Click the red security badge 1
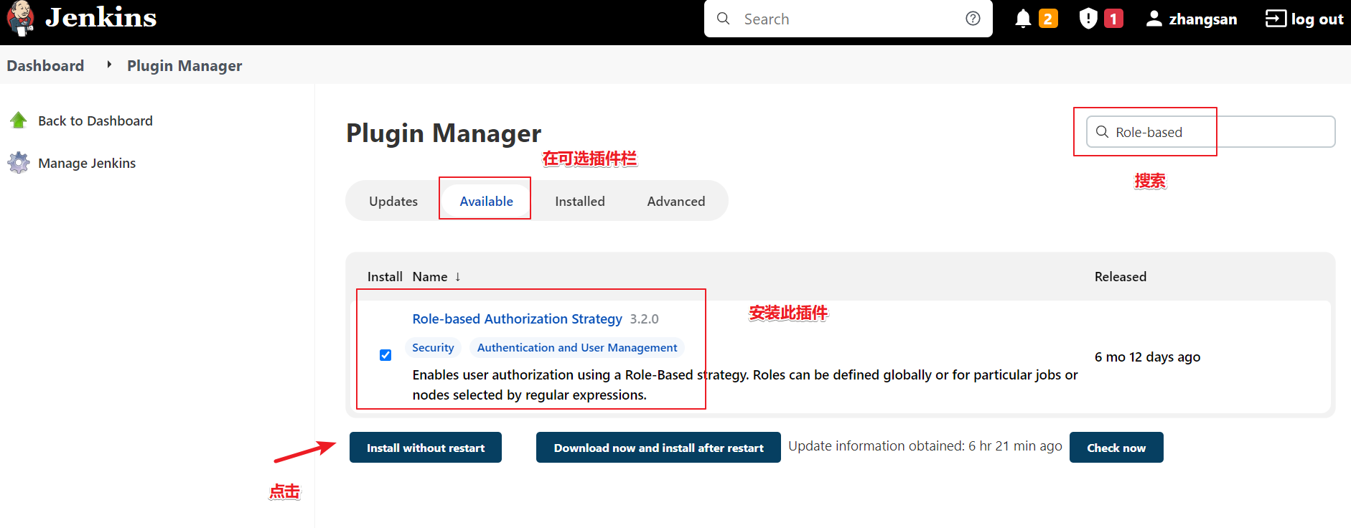The height and width of the screenshot is (528, 1351). pyautogui.click(x=1113, y=19)
